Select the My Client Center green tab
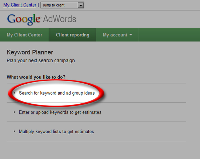Screen dimensions: 200x159 (24, 35)
